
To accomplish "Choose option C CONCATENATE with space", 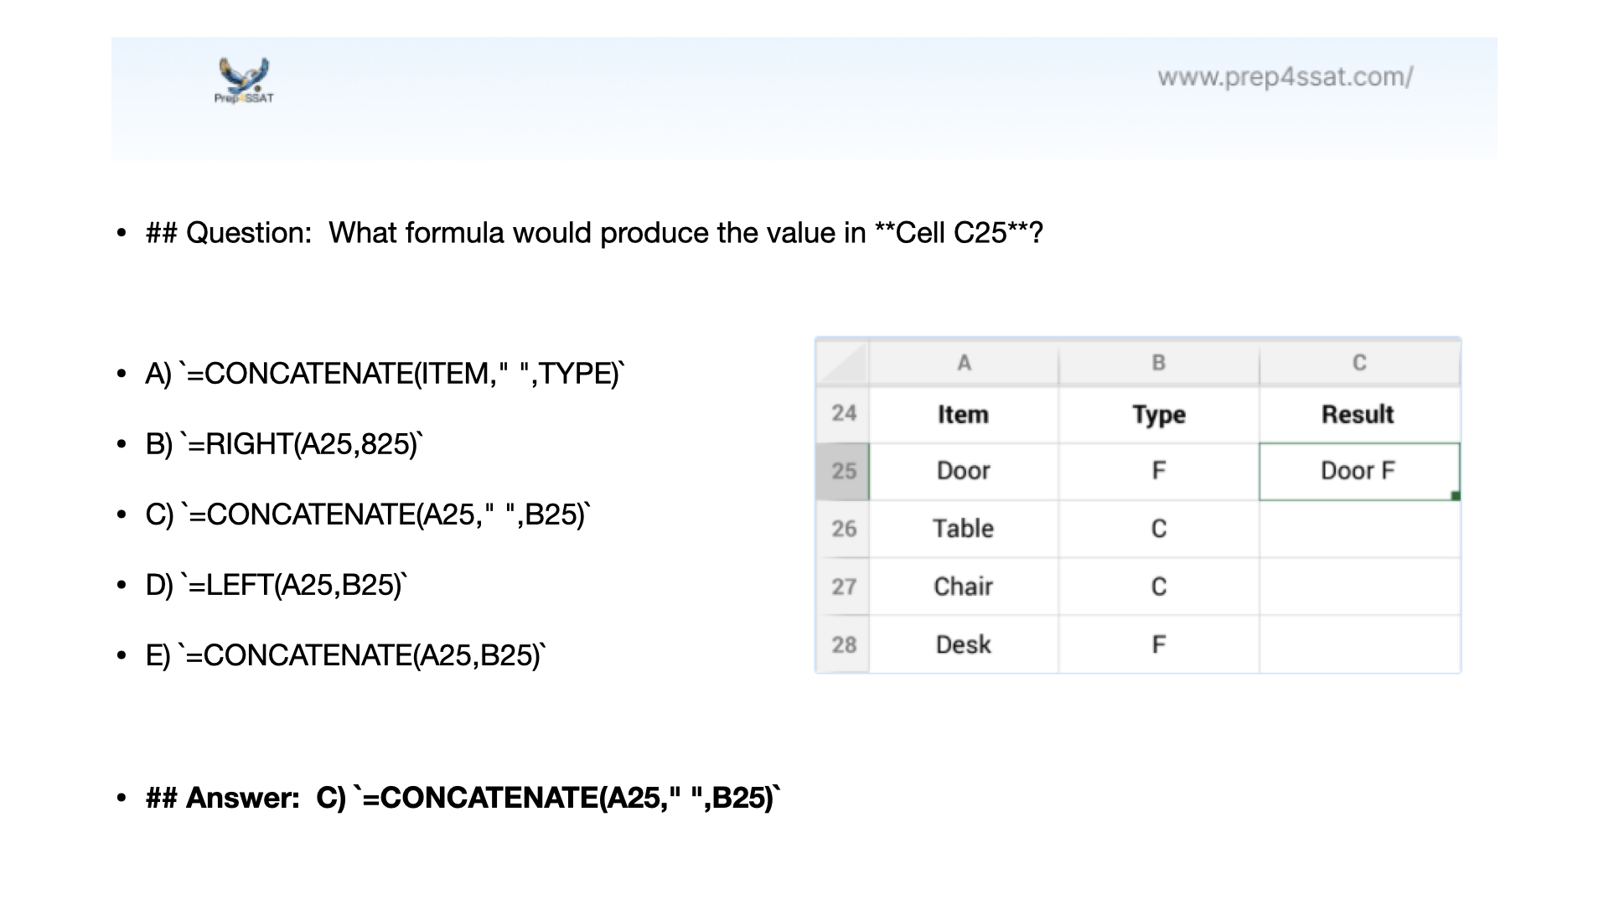I will [368, 514].
